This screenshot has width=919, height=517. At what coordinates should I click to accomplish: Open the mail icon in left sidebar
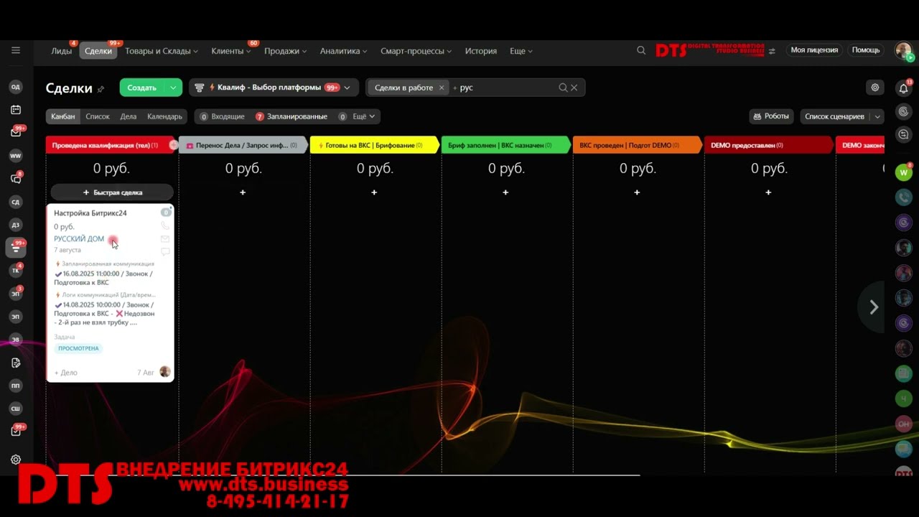pos(16,133)
